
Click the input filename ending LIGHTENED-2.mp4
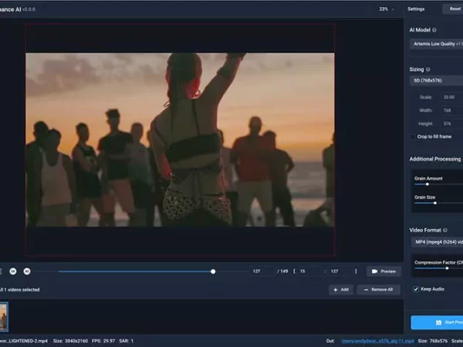point(24,341)
